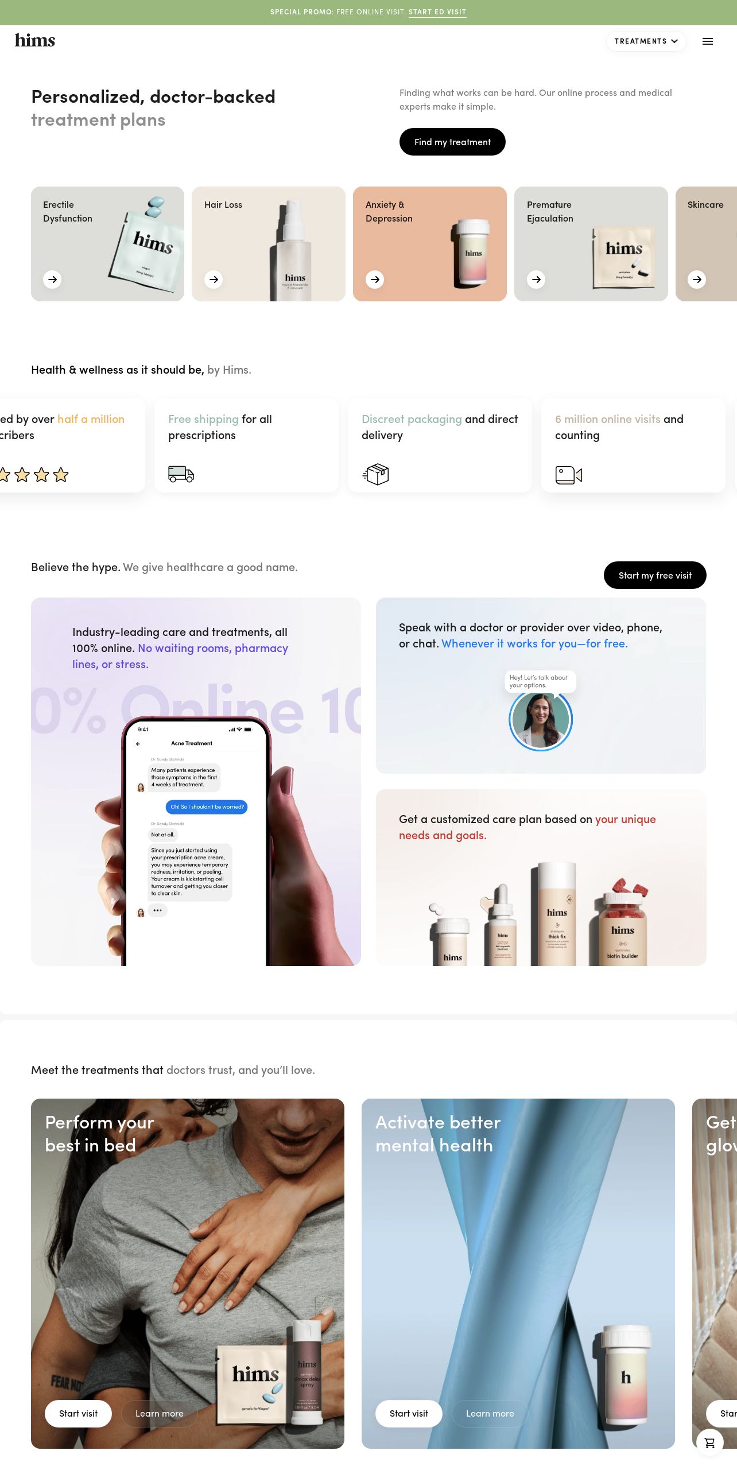Click the Anxiety & Depression arrow icon

375,280
